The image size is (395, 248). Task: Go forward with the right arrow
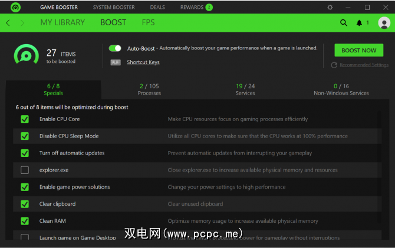22,23
